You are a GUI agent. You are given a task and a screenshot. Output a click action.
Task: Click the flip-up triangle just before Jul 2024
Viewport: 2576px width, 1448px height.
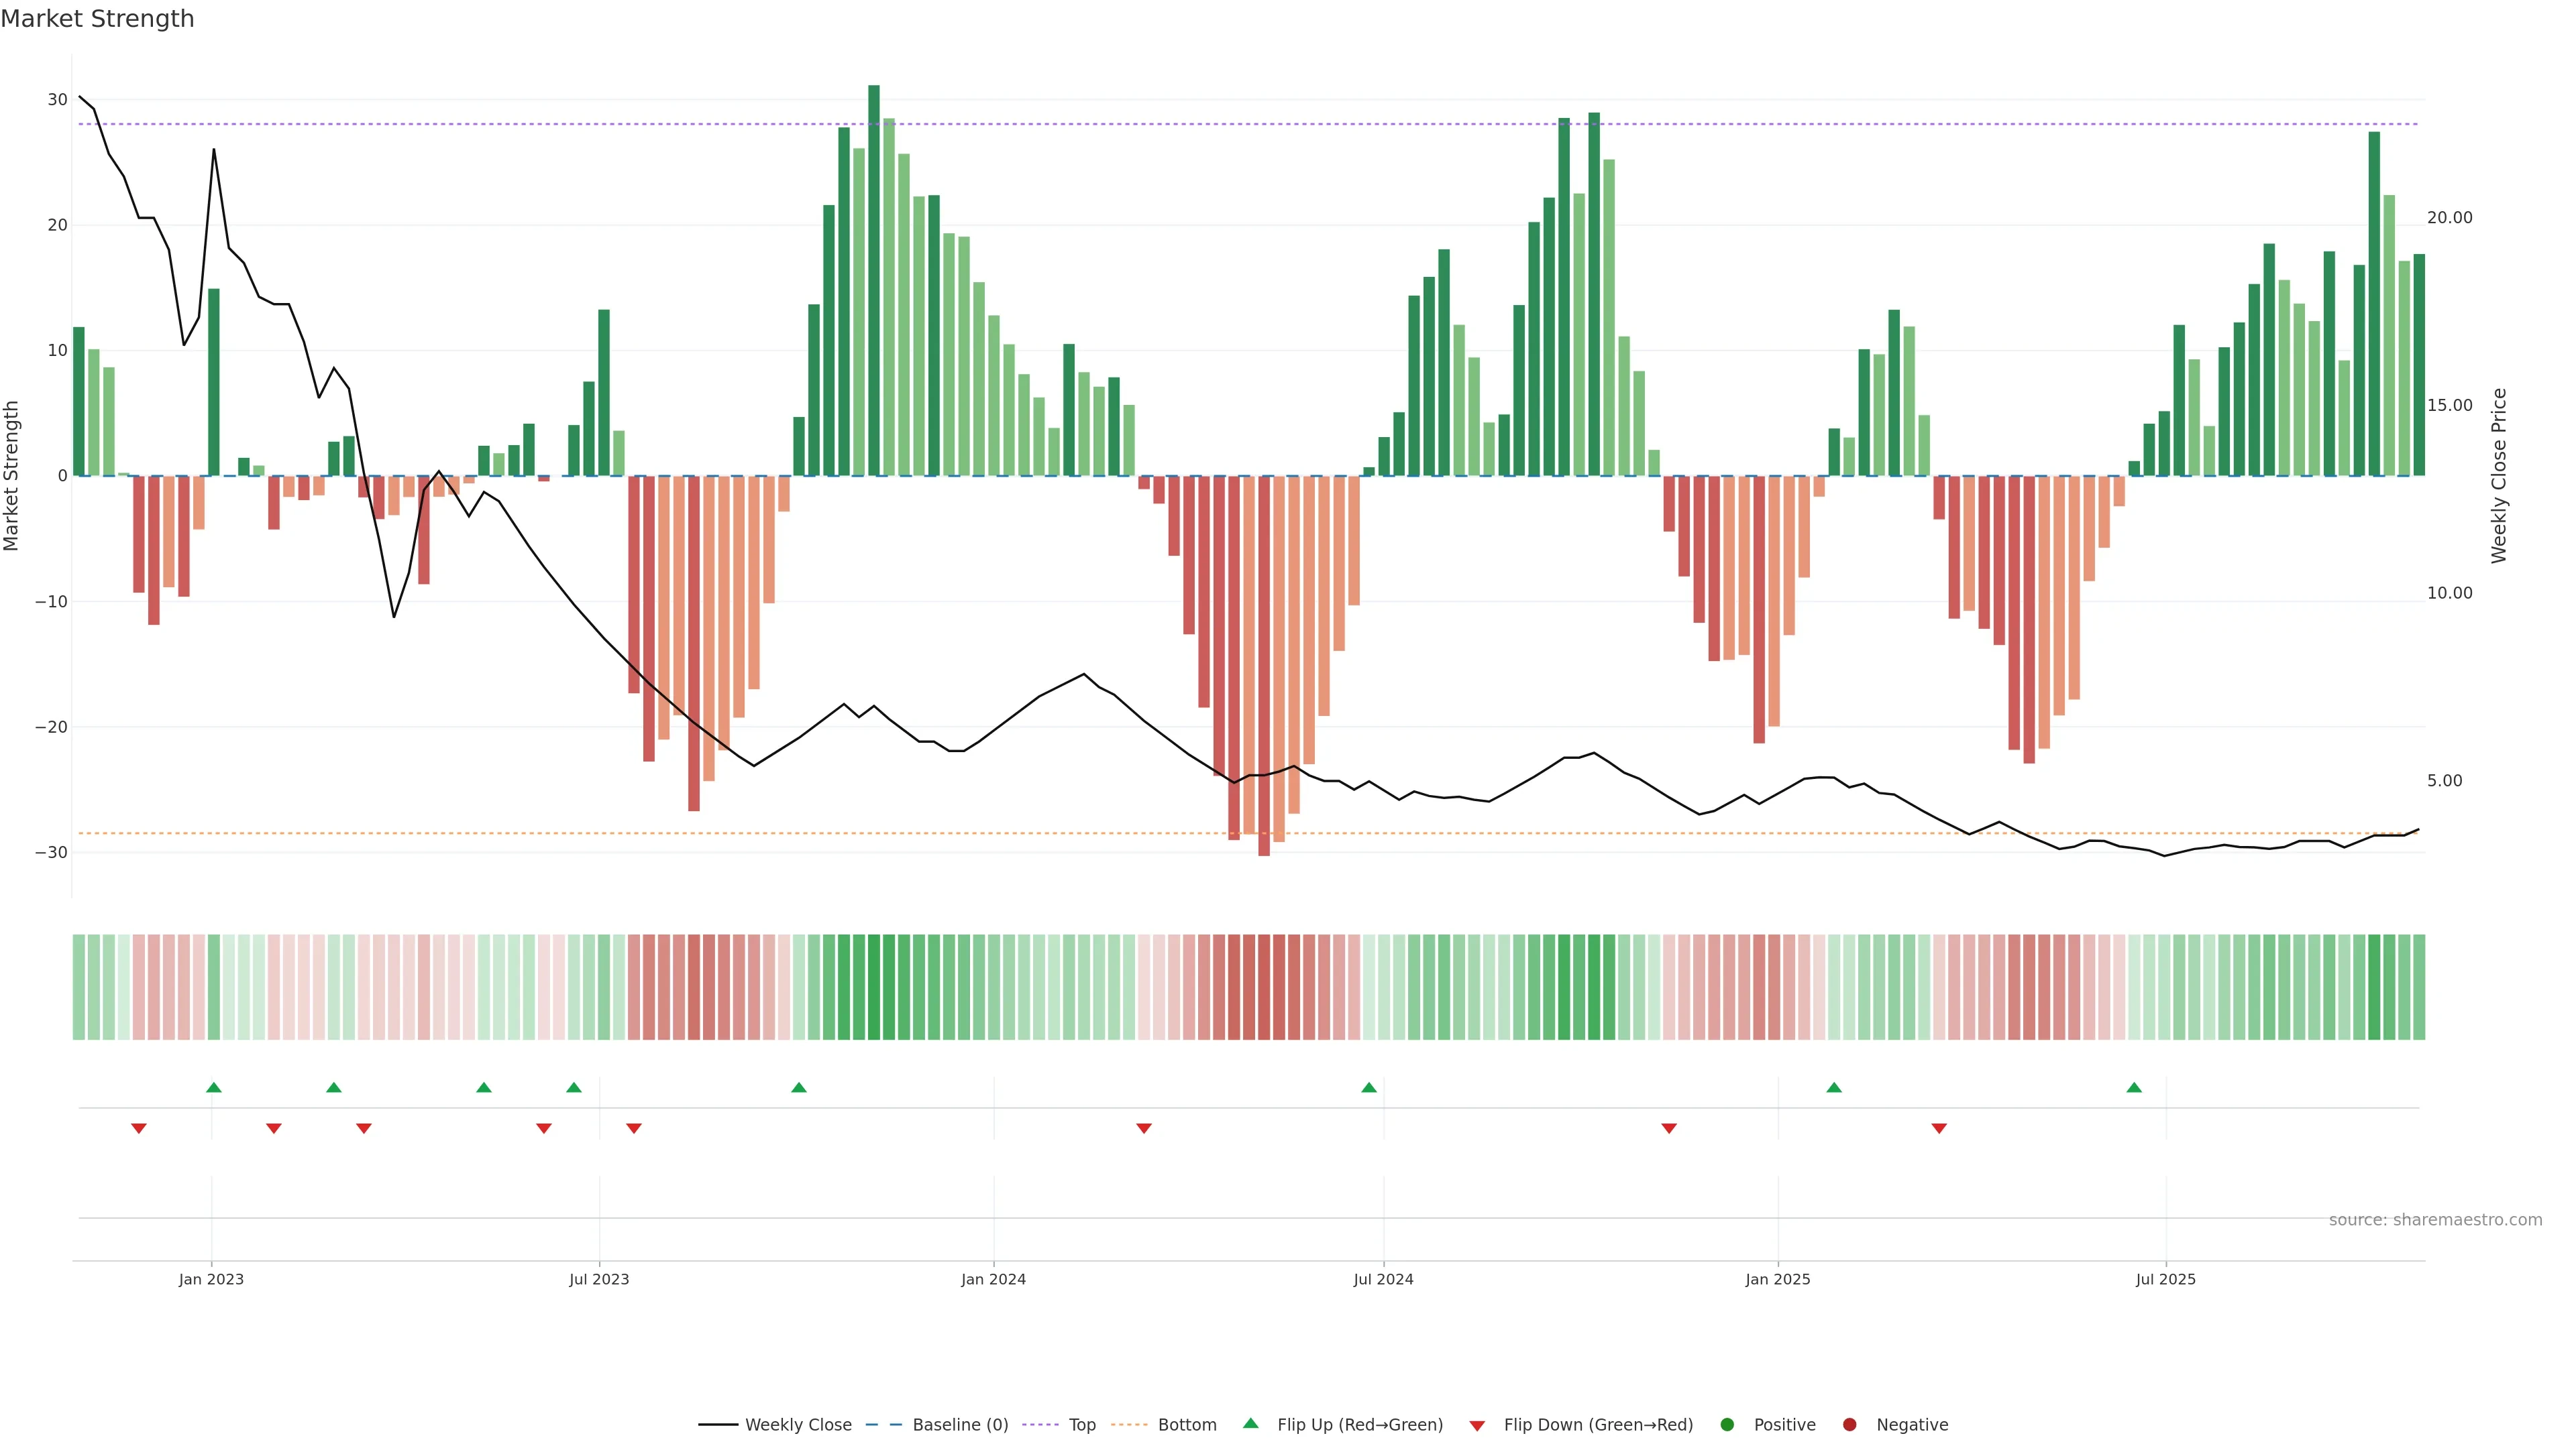click(x=1369, y=1087)
